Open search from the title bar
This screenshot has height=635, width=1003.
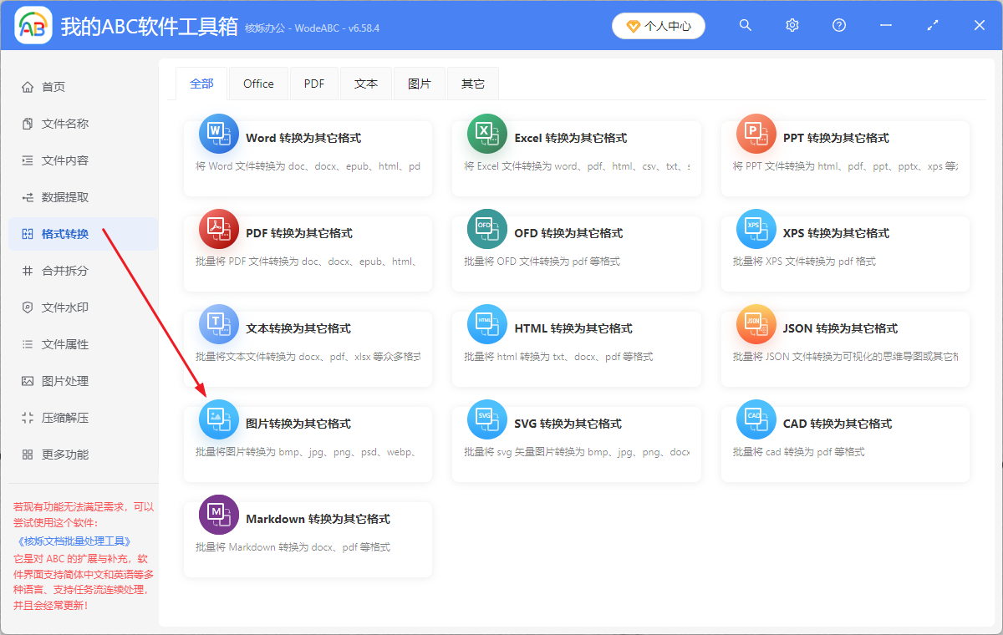pyautogui.click(x=745, y=25)
